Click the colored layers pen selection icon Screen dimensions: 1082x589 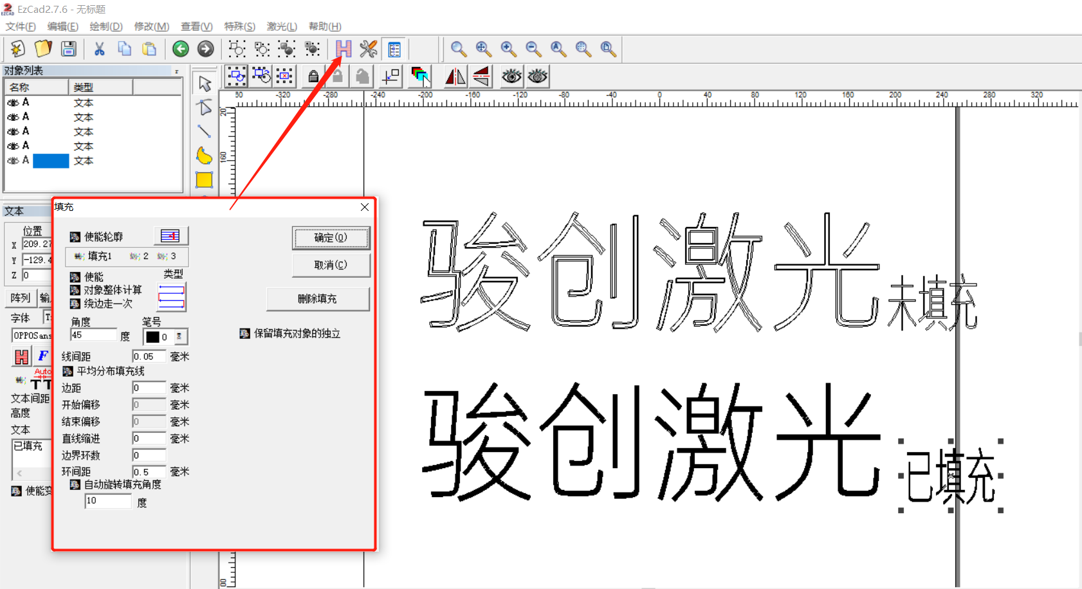pyautogui.click(x=420, y=77)
